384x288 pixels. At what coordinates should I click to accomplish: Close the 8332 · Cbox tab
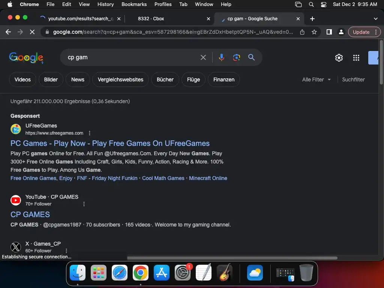(x=208, y=19)
